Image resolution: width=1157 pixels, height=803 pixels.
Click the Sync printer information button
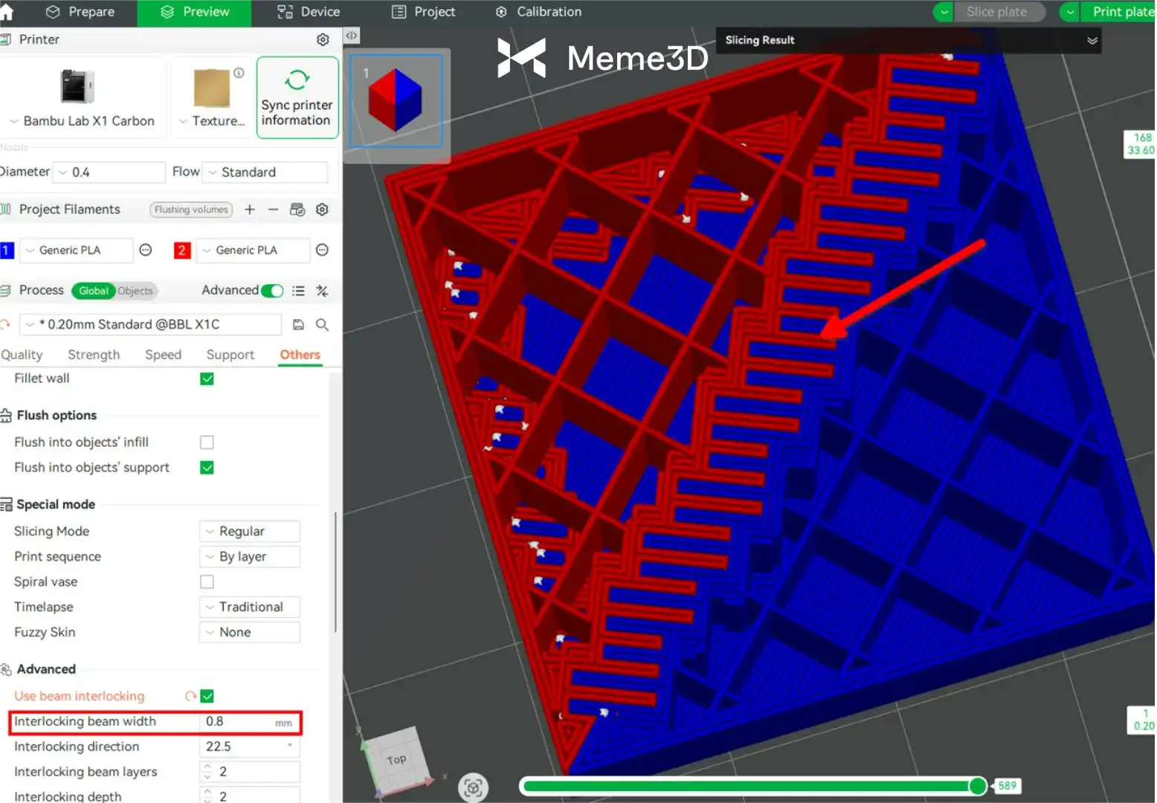pos(297,98)
